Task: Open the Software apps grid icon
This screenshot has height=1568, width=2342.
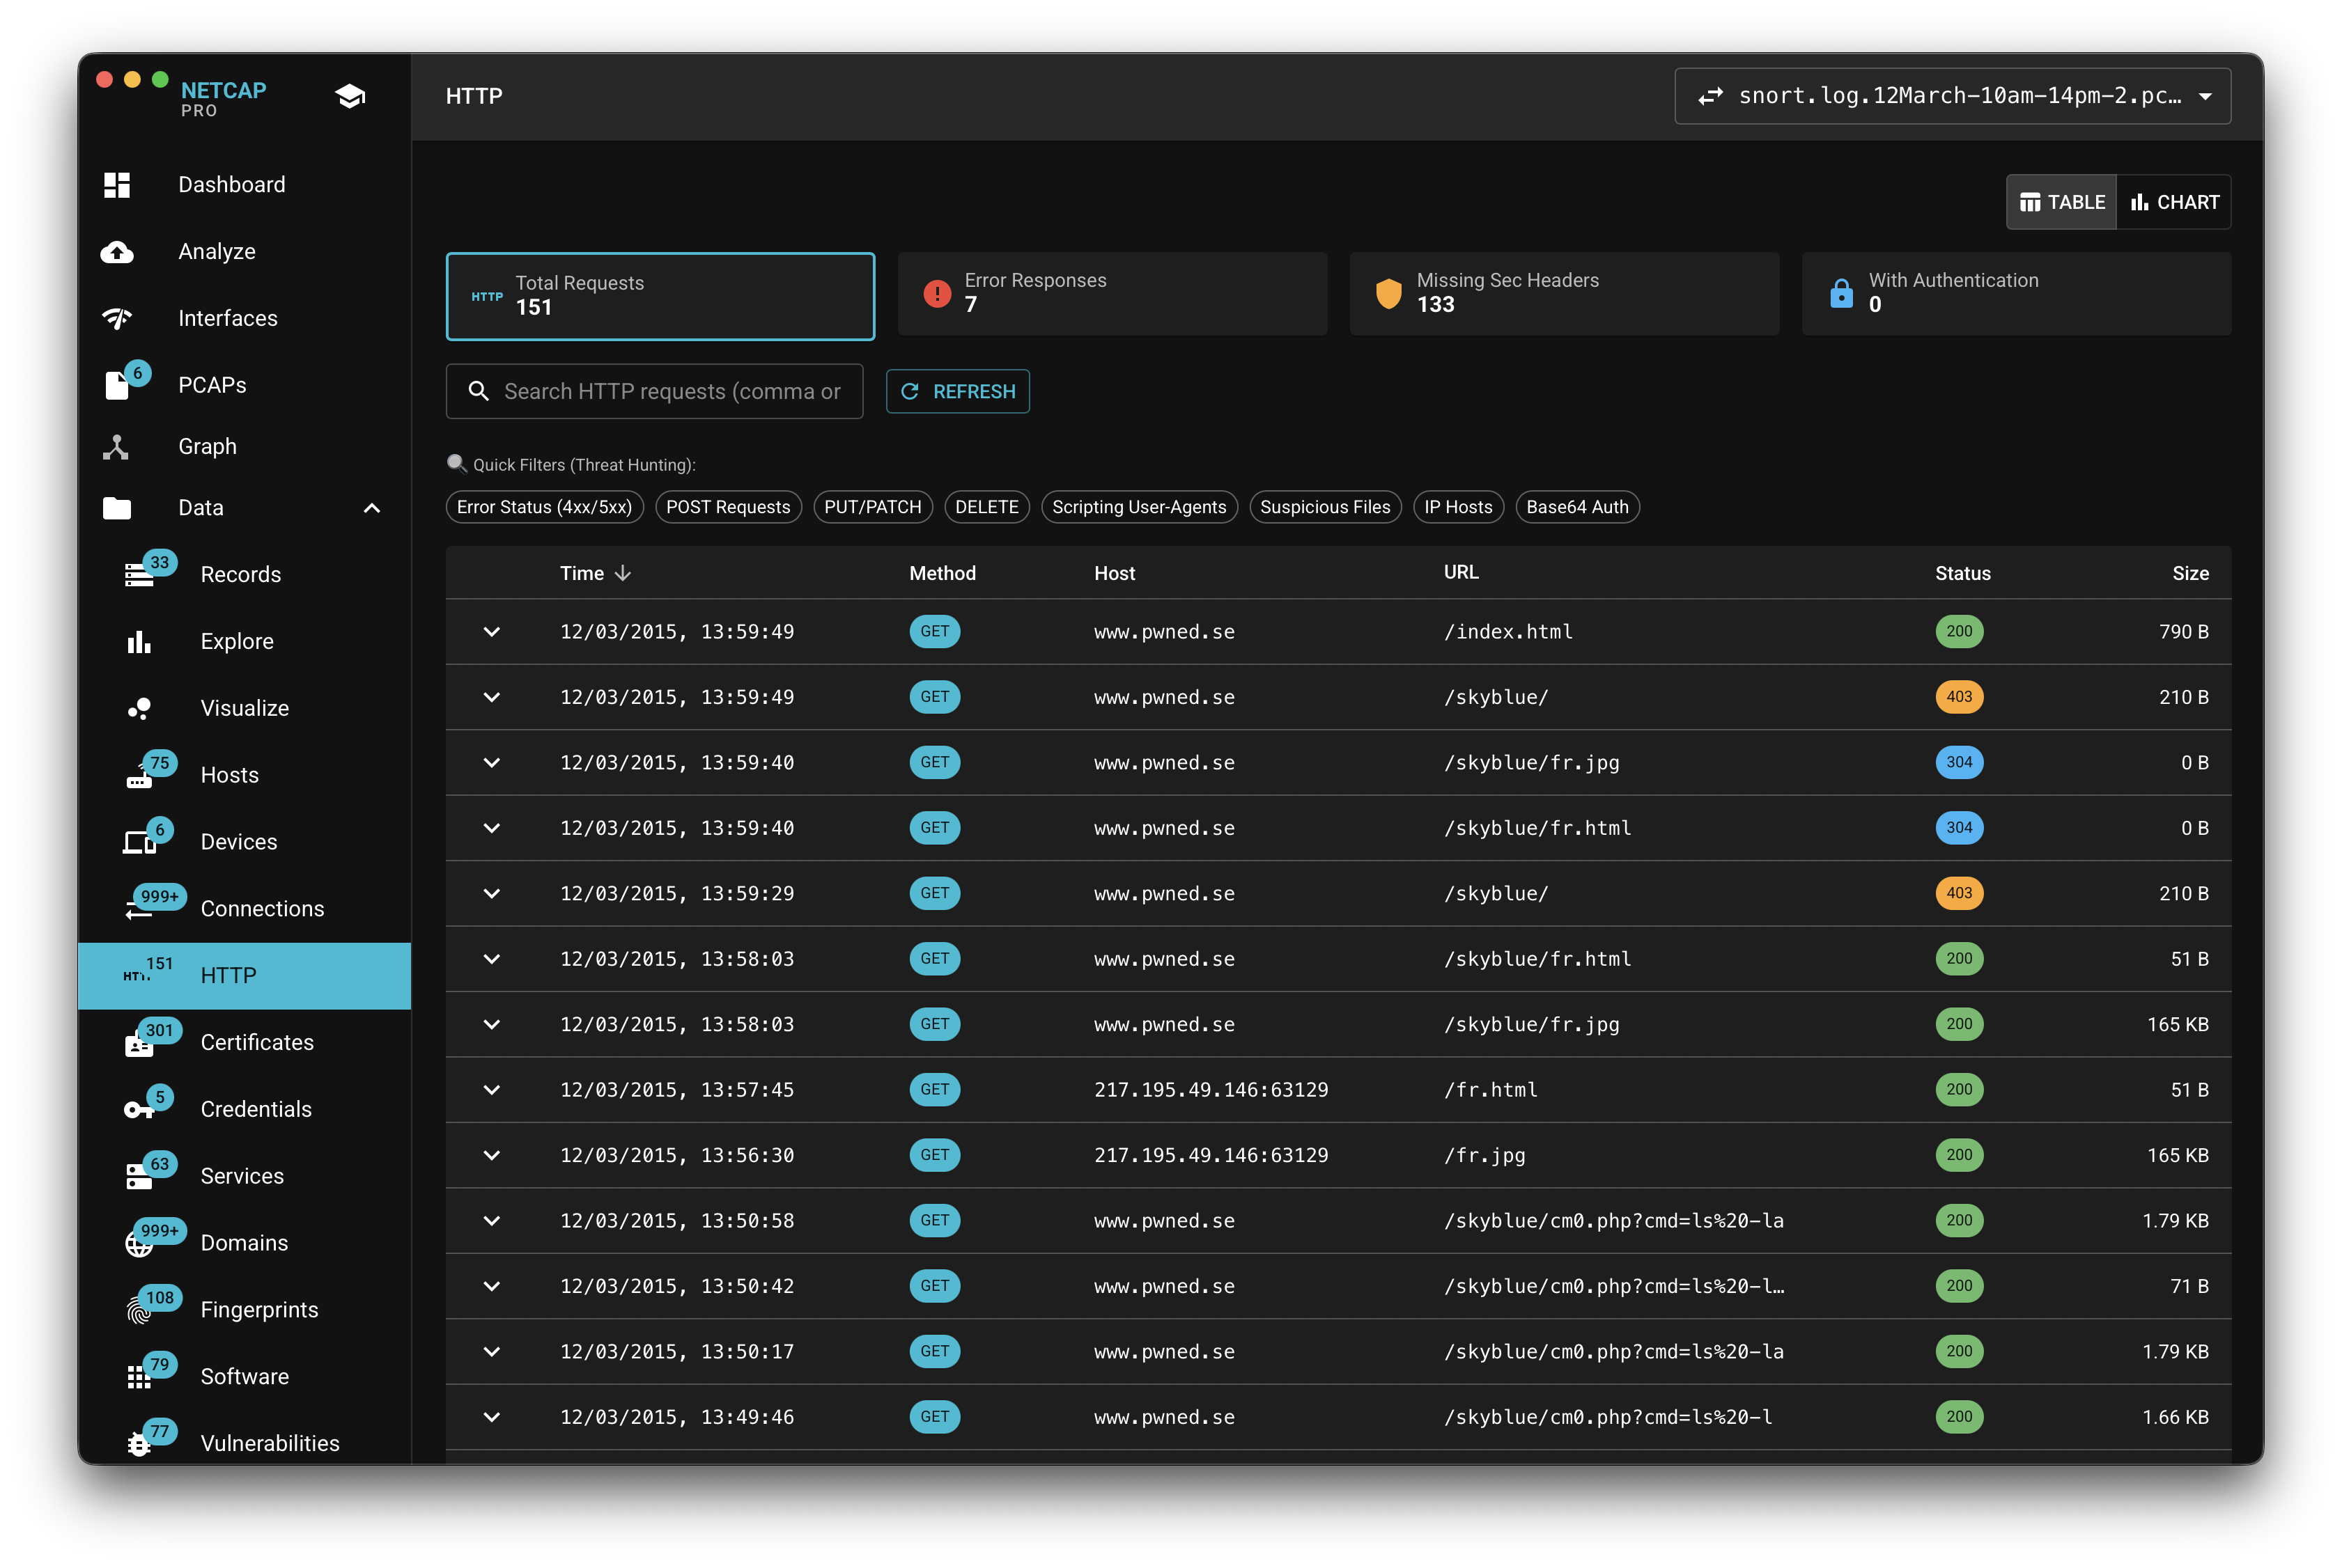Action: (139, 1377)
